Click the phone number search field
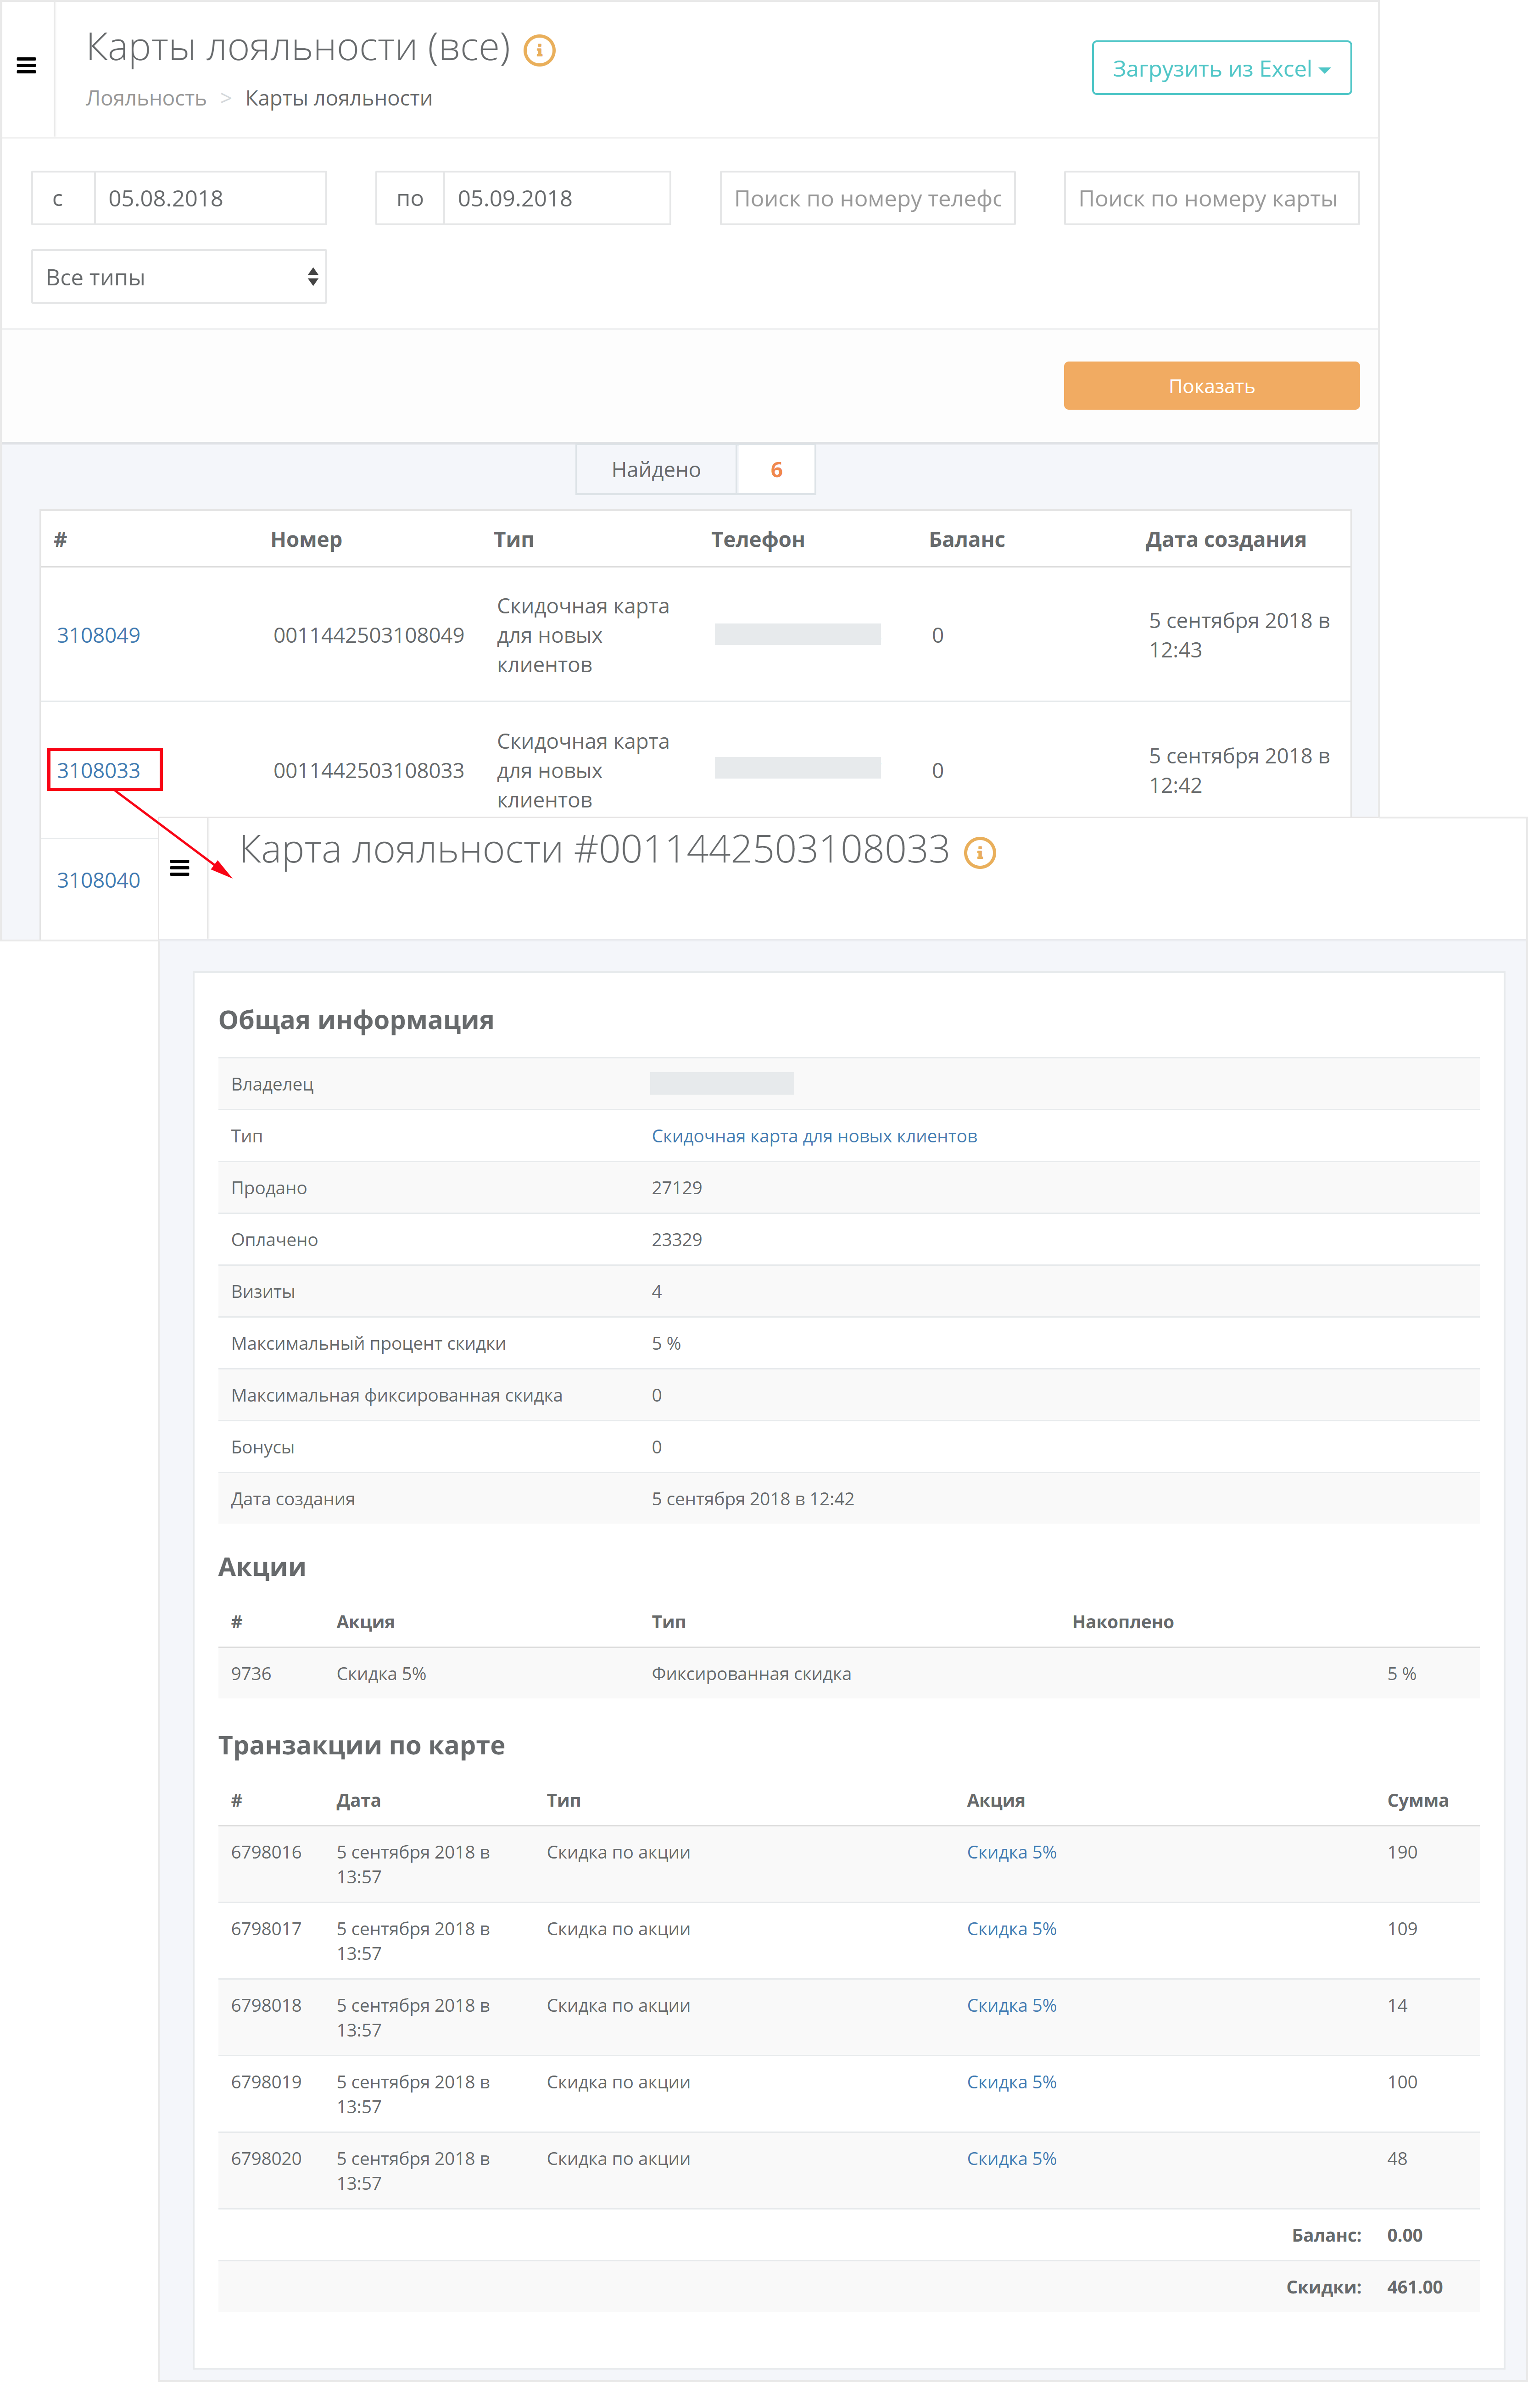Viewport: 1528px width, 2382px height. [867, 198]
